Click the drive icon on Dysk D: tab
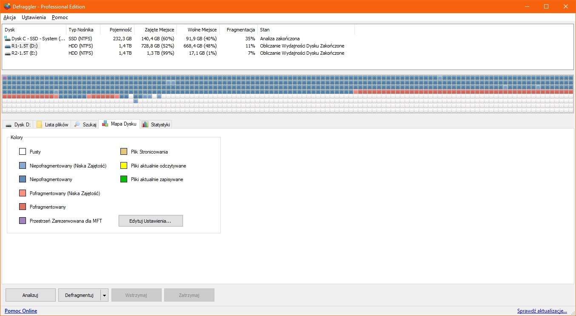 point(9,125)
